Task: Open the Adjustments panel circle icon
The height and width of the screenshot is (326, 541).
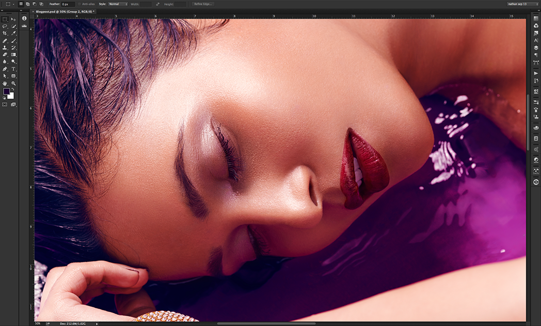Action: point(536,160)
